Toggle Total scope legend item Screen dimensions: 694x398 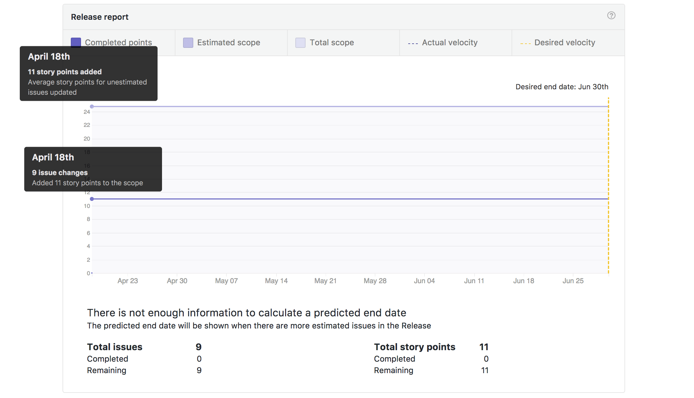point(332,42)
